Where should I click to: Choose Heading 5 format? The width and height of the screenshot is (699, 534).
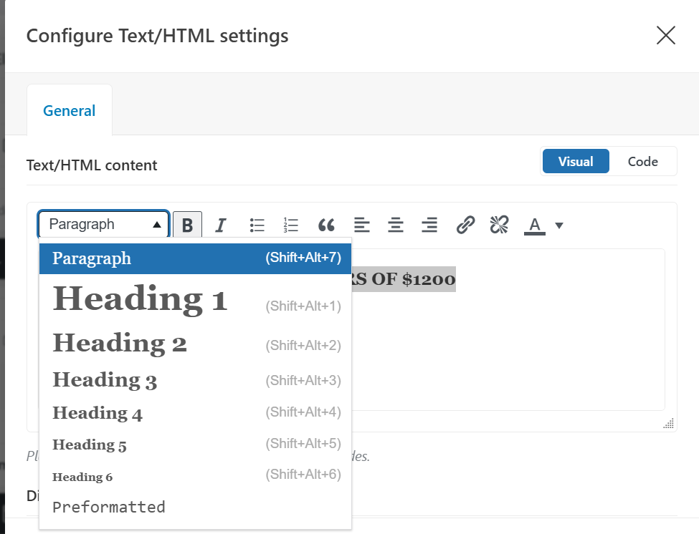(195, 445)
